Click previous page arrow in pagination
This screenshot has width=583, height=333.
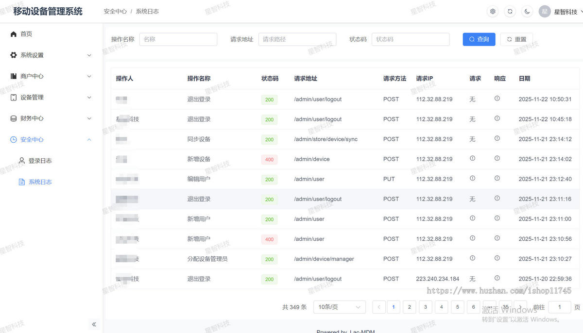pyautogui.click(x=379, y=307)
